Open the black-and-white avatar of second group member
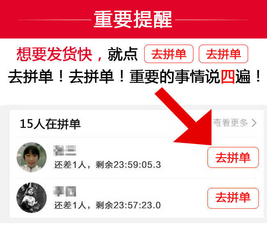 (x=32, y=197)
